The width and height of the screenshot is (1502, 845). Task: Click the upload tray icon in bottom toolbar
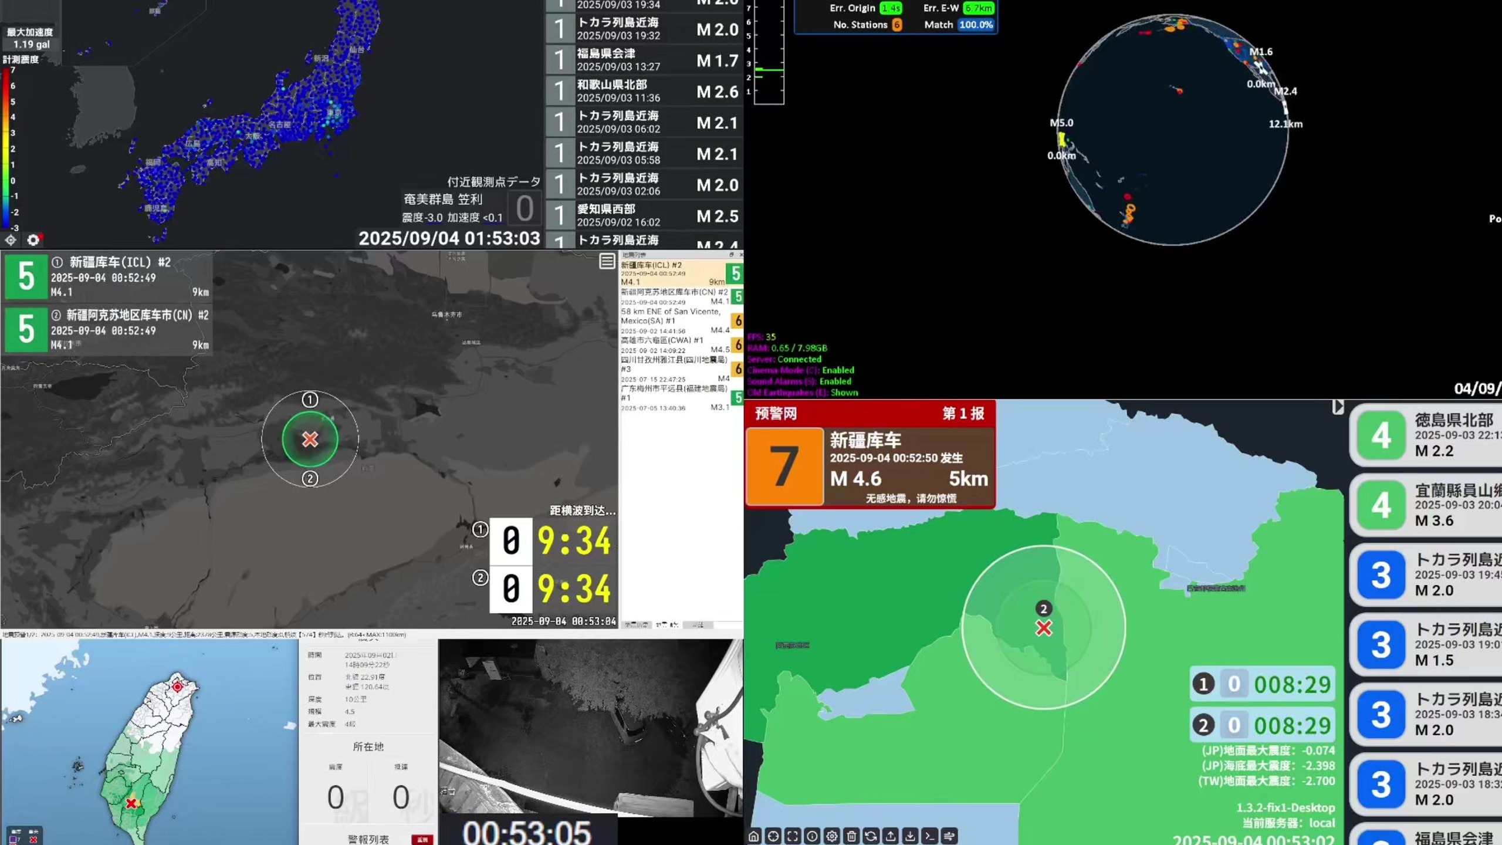click(x=891, y=836)
